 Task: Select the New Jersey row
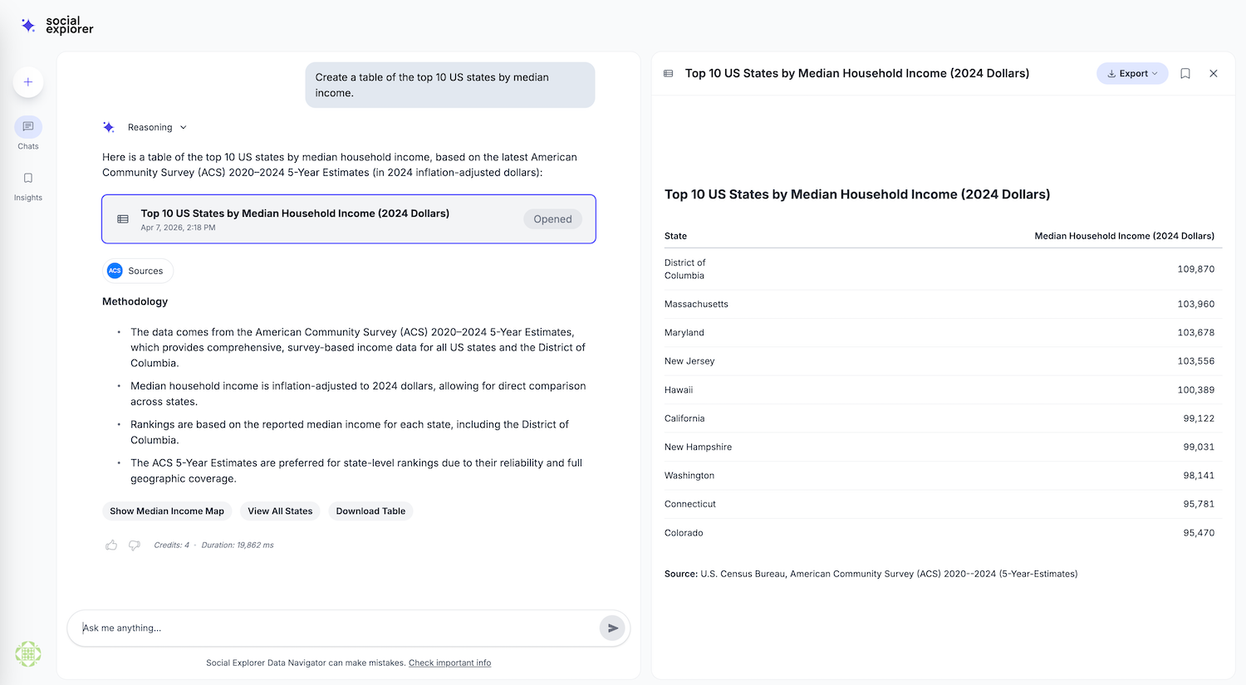point(943,361)
